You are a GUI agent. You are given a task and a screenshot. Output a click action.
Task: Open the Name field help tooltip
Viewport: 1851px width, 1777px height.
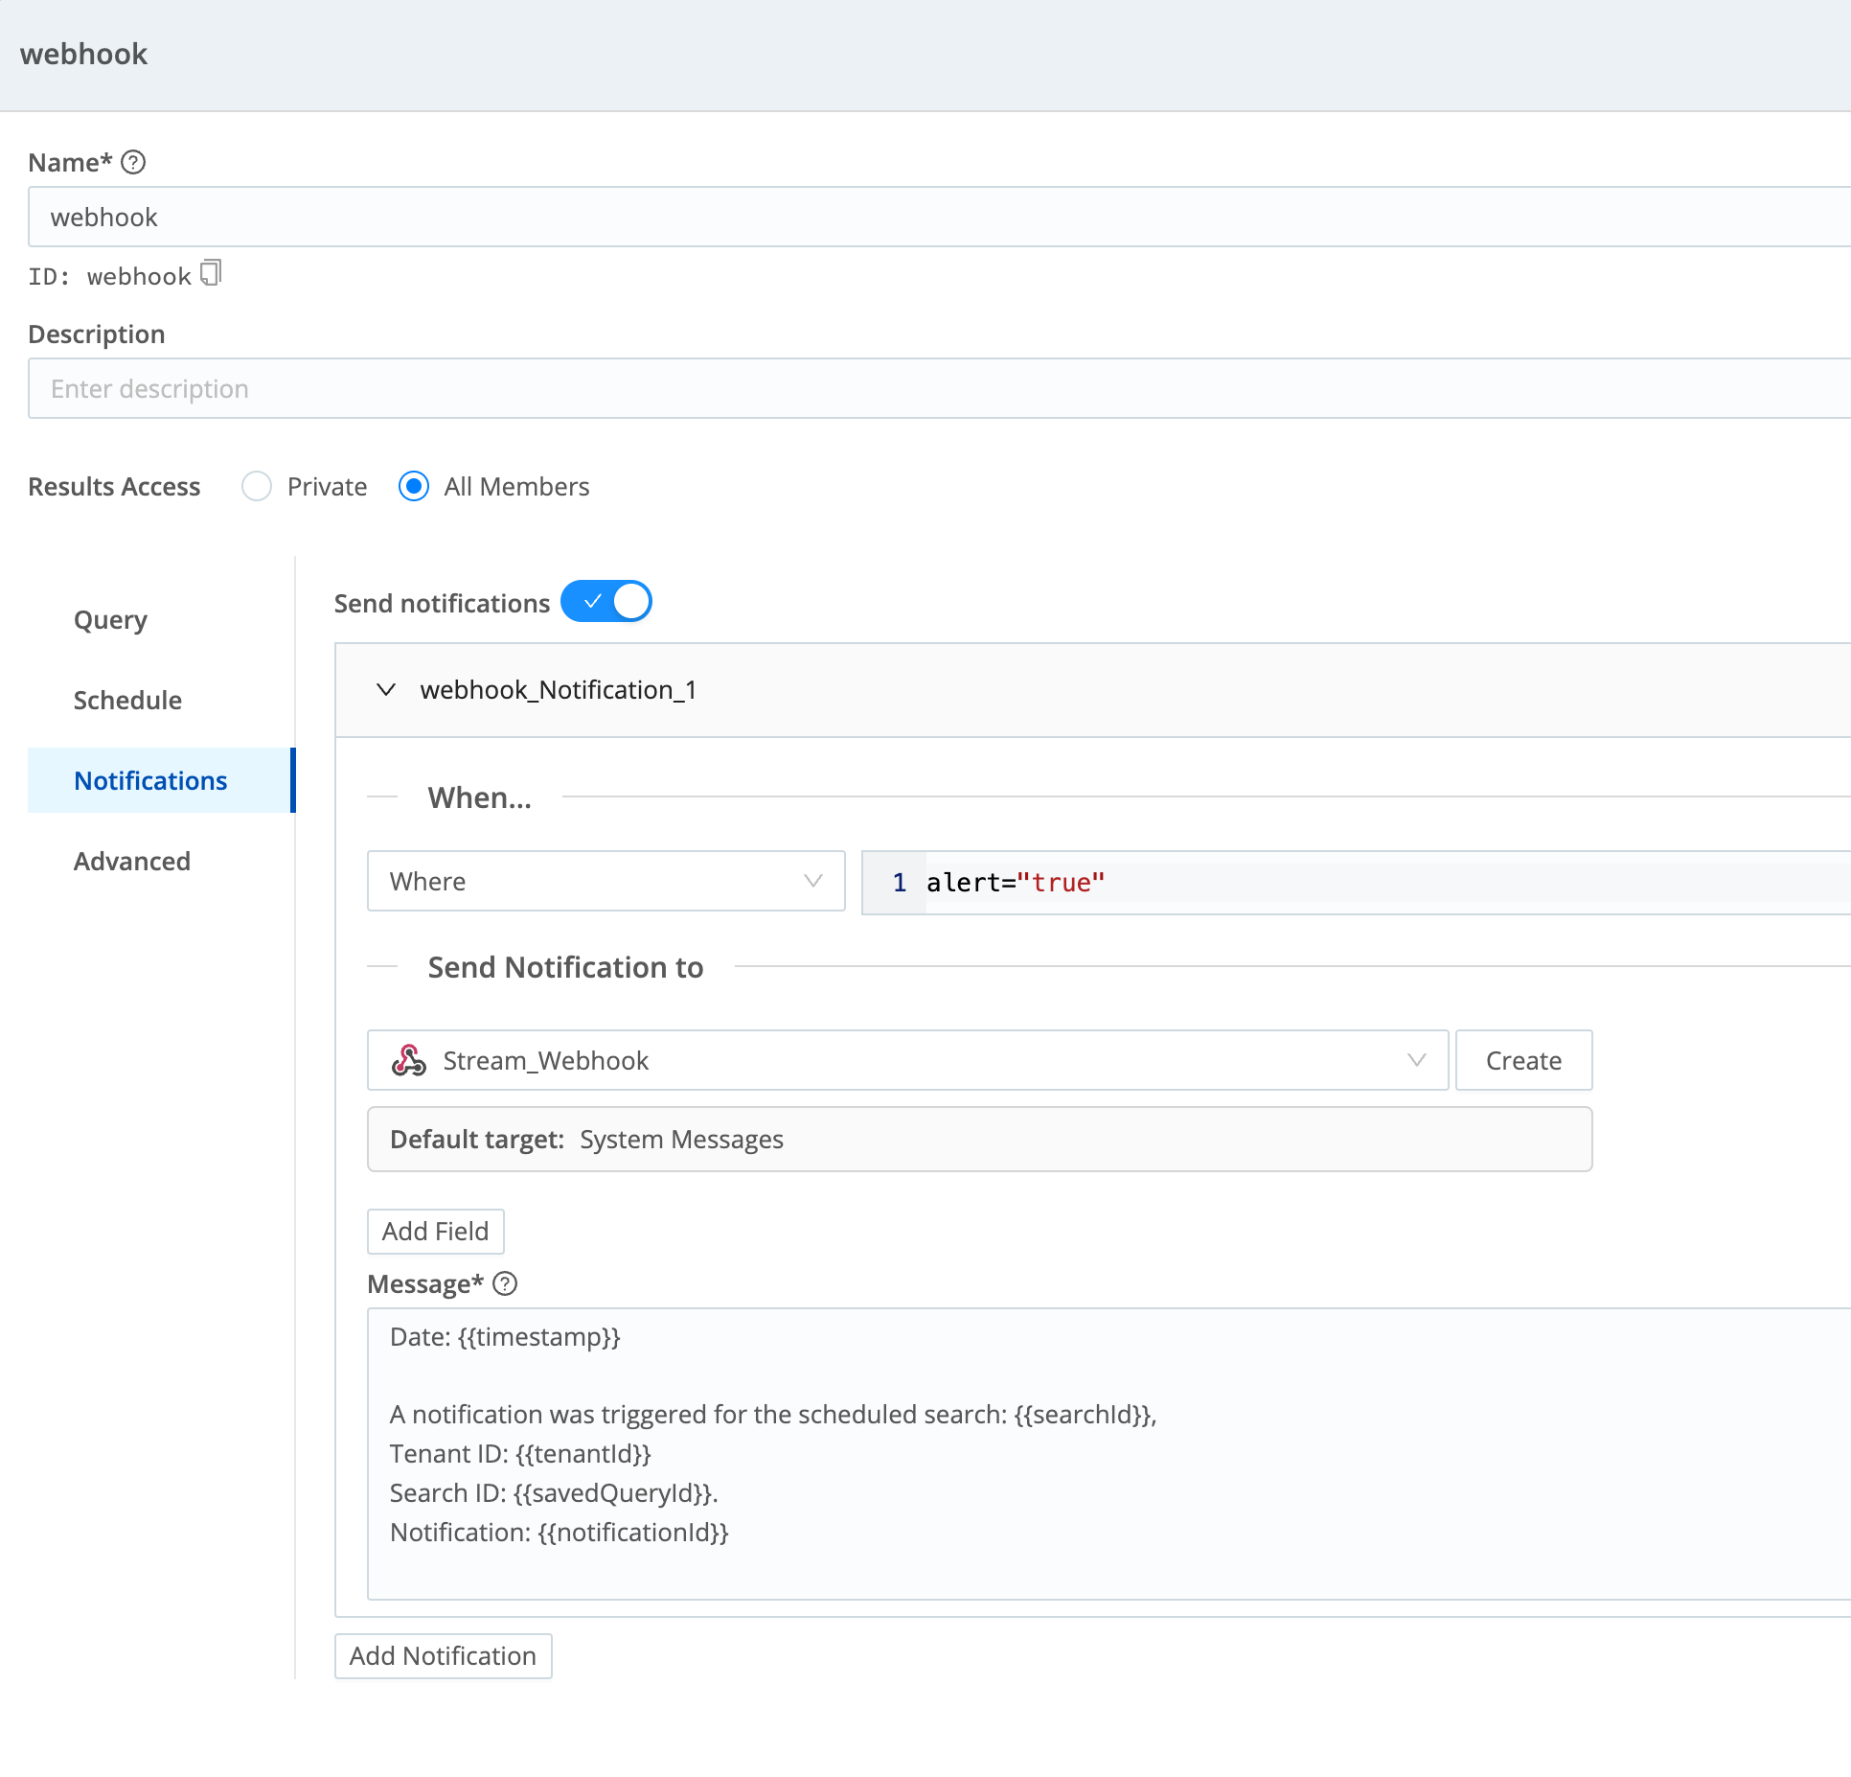tap(132, 162)
